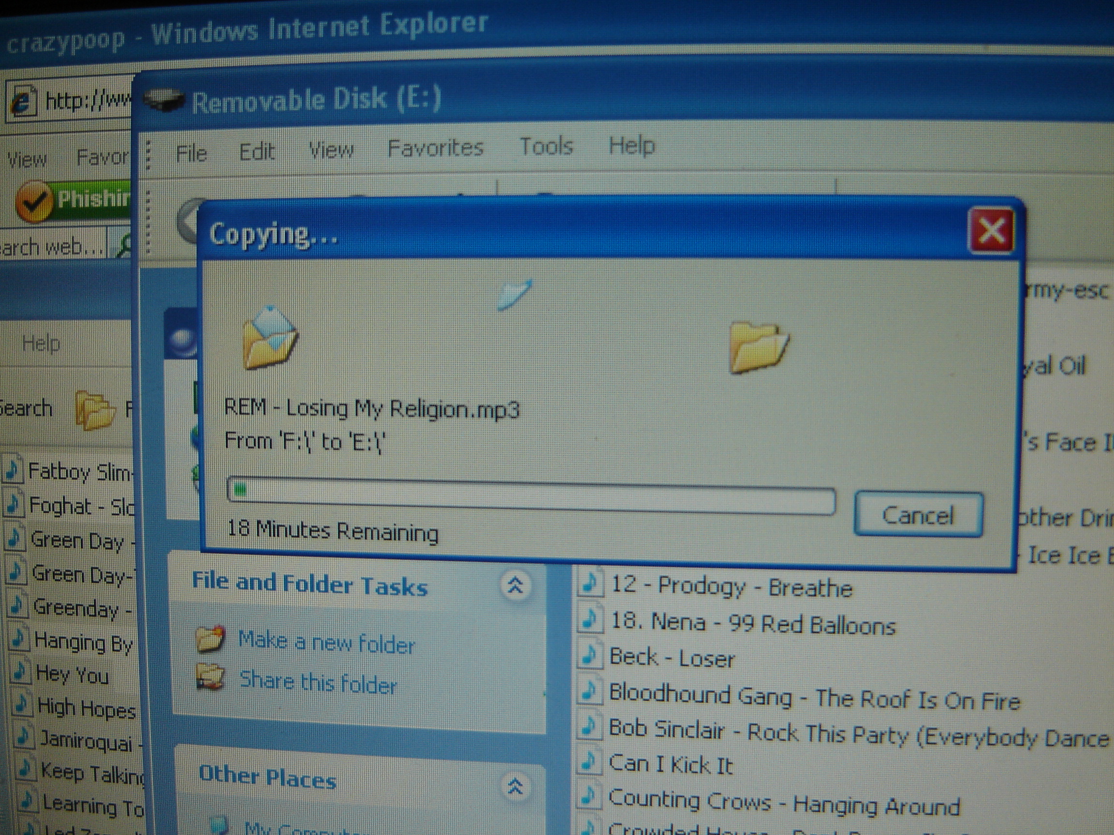The image size is (1114, 835).
Task: Close the Copying dialog
Action: click(991, 230)
